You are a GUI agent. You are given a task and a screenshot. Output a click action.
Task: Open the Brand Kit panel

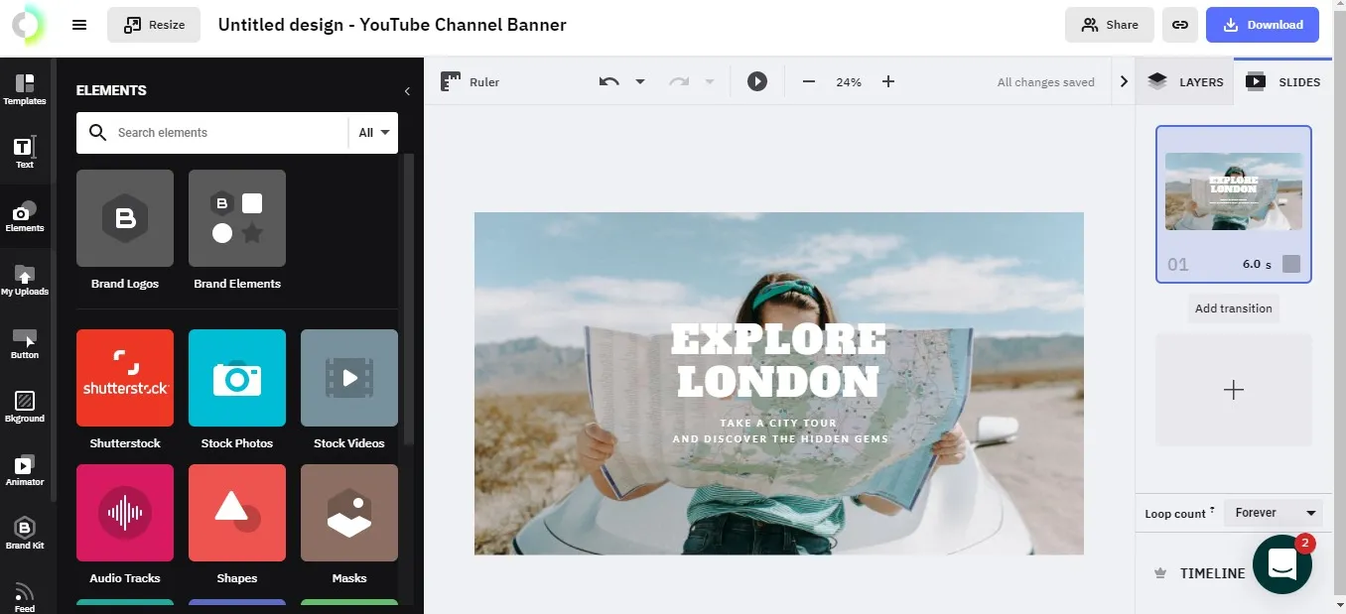tap(25, 534)
